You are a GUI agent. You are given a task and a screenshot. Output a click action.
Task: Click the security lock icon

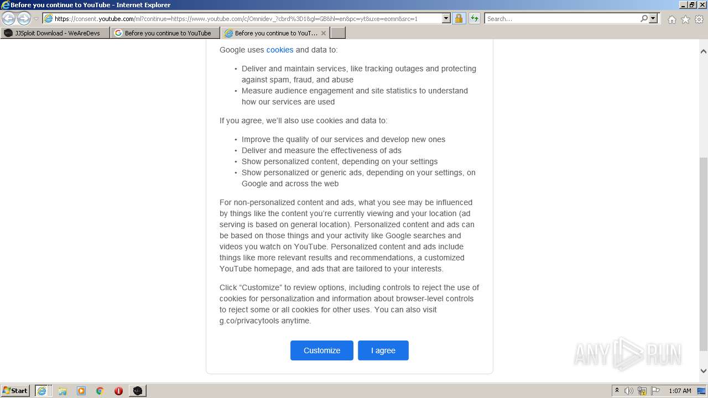(459, 18)
